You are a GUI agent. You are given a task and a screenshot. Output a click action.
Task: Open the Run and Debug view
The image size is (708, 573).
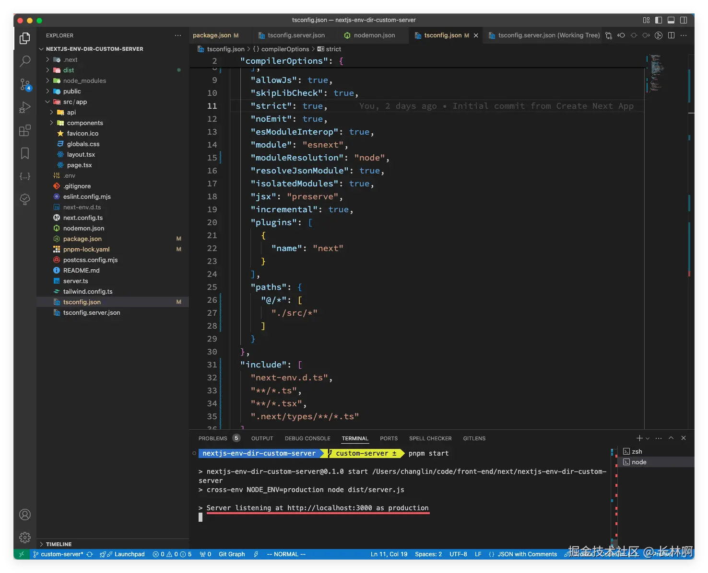click(x=25, y=107)
